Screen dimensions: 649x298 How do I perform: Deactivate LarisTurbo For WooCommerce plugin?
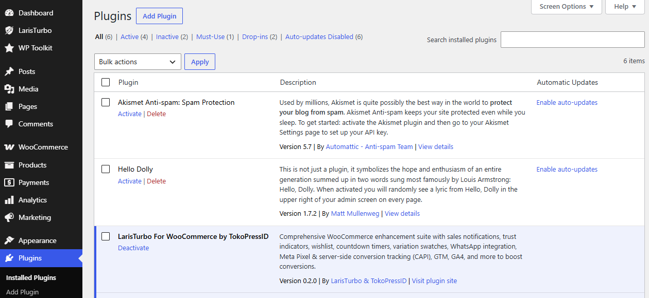click(x=133, y=248)
